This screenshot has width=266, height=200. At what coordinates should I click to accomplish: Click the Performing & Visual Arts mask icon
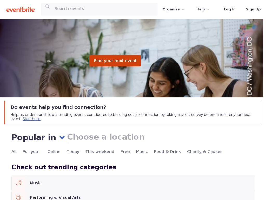click(x=18, y=197)
